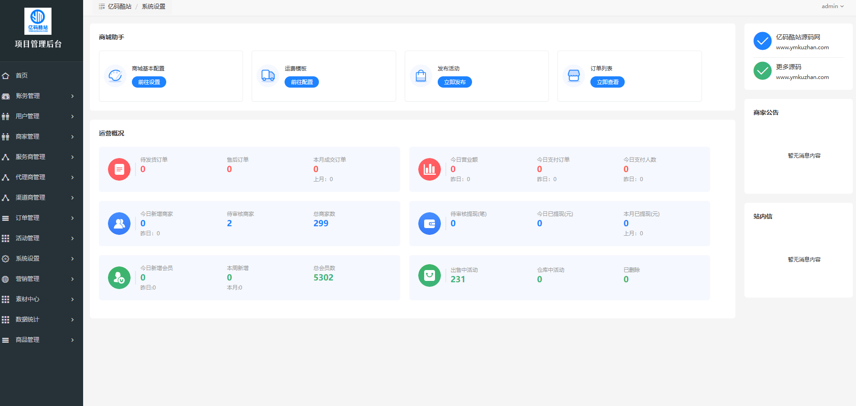Viewport: 856px width, 406px height.
Task: Click the green checkmark beside 更多源码
Action: coord(762,71)
